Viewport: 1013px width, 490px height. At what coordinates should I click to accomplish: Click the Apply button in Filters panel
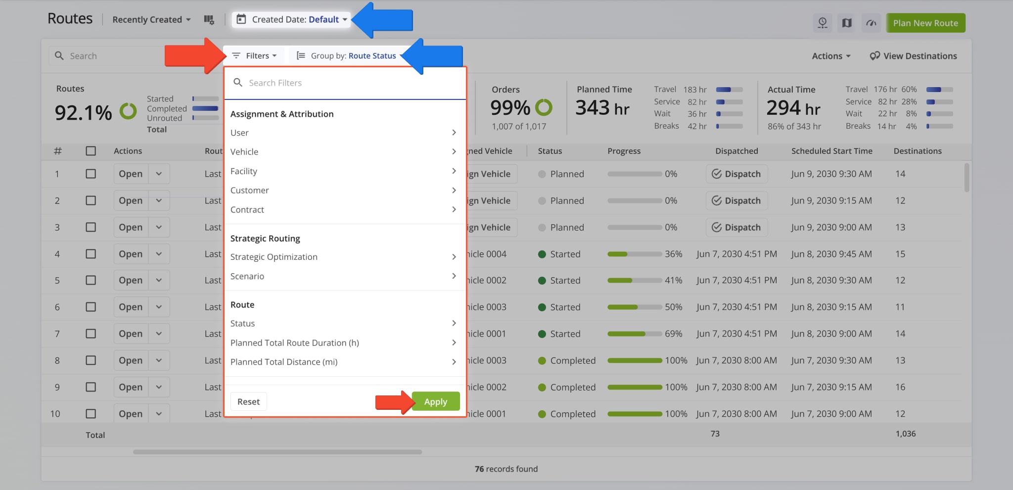(x=435, y=401)
